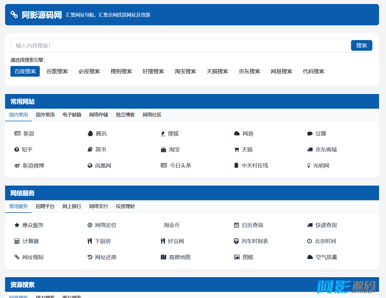Click the shopping bag icon beside 淘宝

pos(163,150)
